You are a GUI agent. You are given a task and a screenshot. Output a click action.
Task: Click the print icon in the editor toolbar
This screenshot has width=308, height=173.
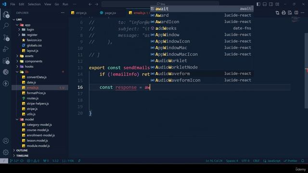(283, 13)
